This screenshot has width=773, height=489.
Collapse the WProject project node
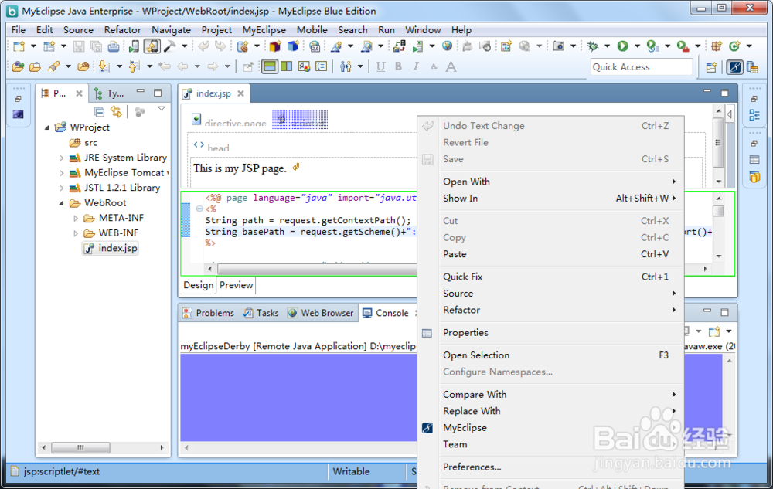tap(47, 127)
